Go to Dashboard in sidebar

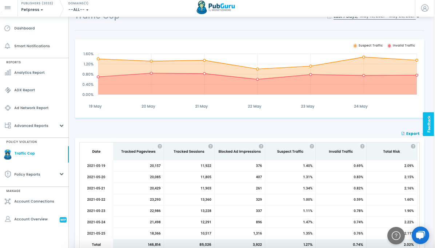[x=24, y=28]
